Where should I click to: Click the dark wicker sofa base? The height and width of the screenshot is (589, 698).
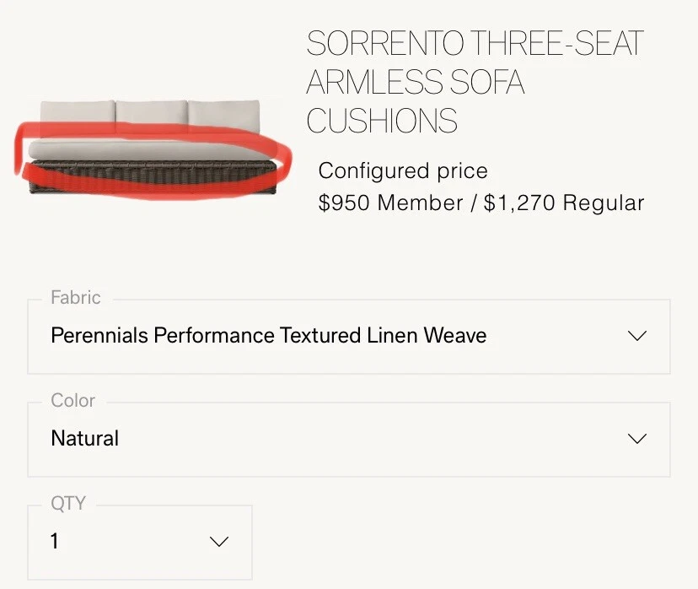(153, 178)
